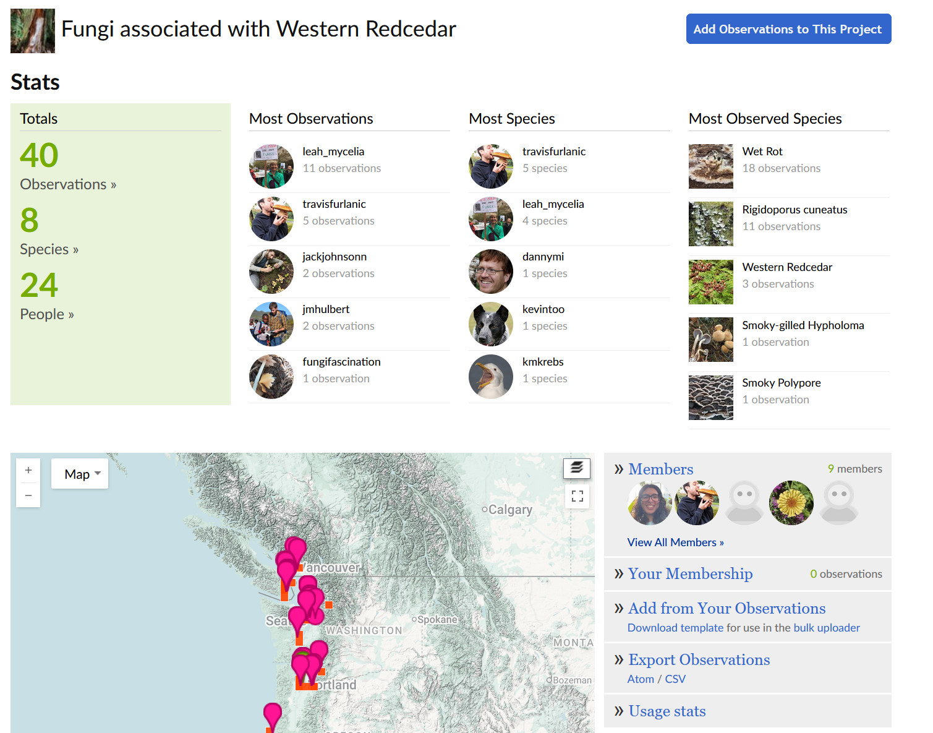Click the Smoky Polypore species thumbnail
The width and height of the screenshot is (933, 733).
[711, 398]
